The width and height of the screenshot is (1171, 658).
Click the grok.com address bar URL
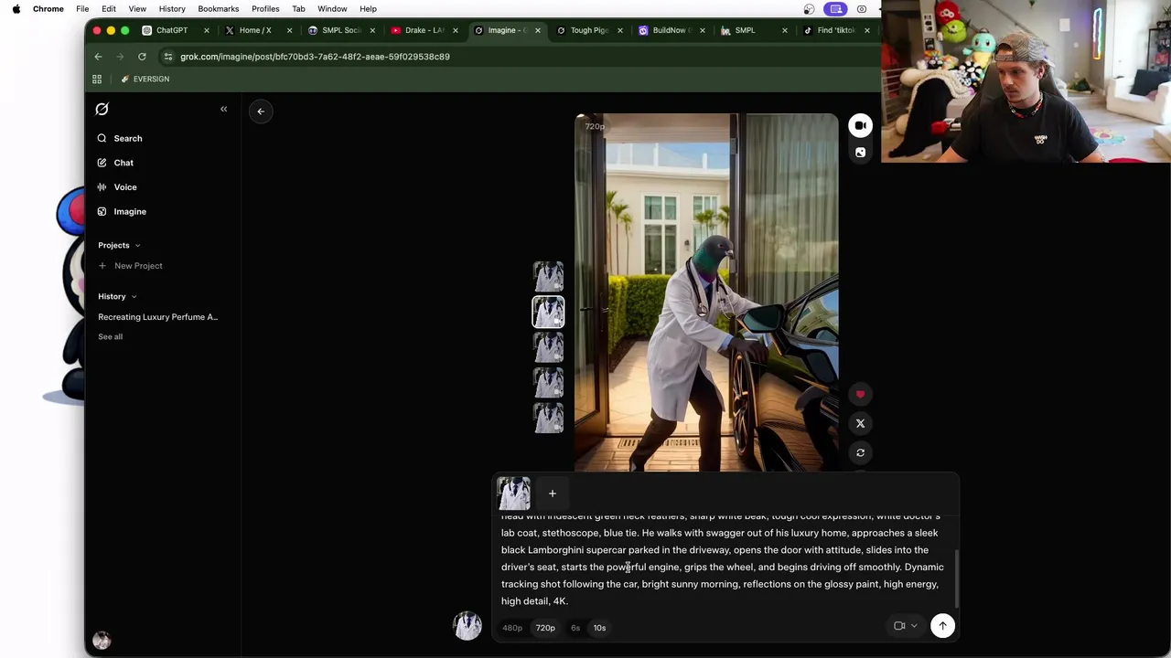(x=315, y=57)
